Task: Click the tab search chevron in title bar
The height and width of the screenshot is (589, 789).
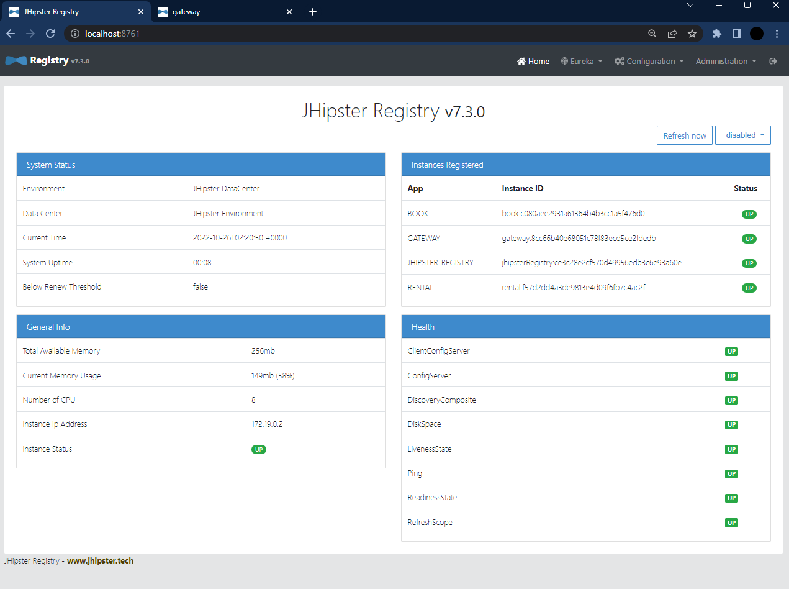Action: [x=690, y=5]
